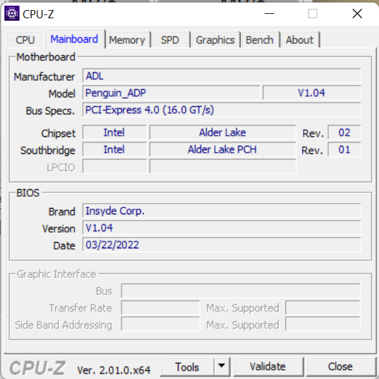Click the BIOS group label
The image size is (379, 379).
coord(28,193)
